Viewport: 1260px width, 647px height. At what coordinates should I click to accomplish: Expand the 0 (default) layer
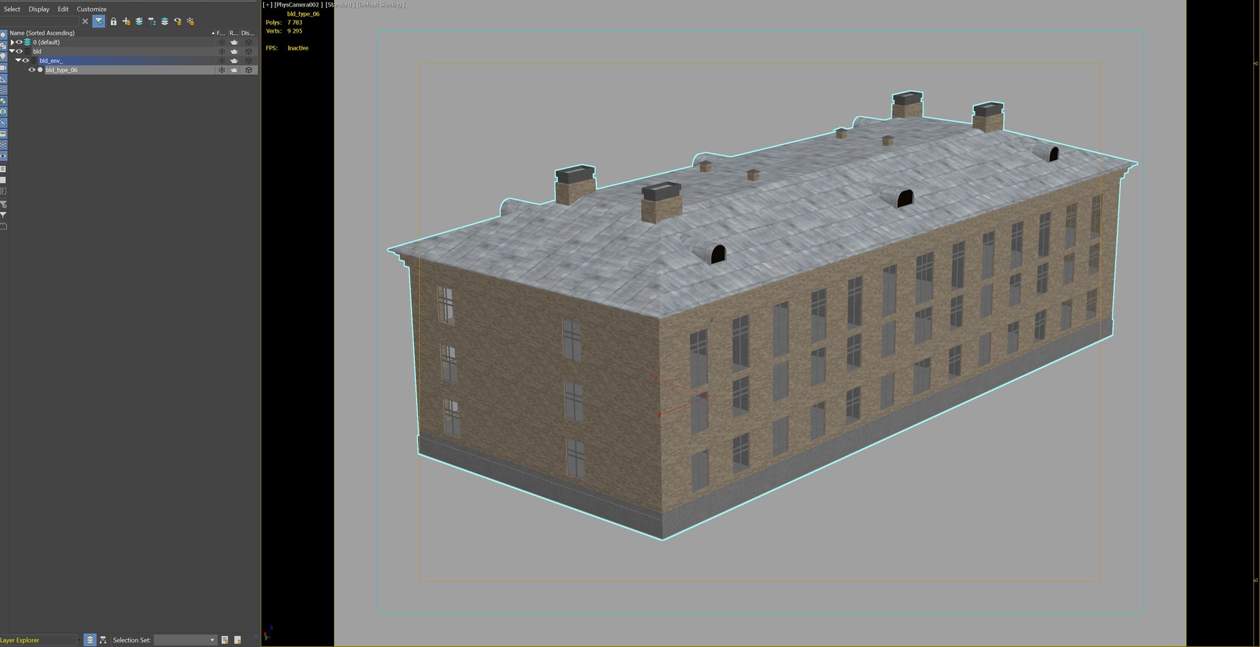(12, 42)
